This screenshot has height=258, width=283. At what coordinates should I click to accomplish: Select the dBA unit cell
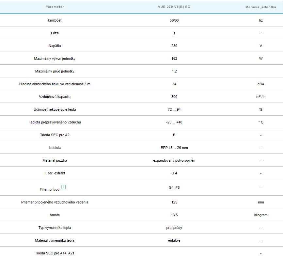(260, 84)
